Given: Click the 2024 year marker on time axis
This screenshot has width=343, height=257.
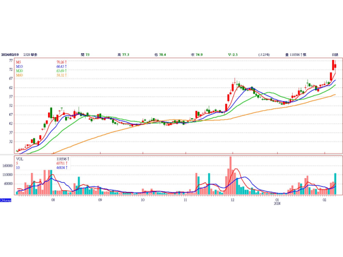Looking at the screenshot, I should coord(277,203).
